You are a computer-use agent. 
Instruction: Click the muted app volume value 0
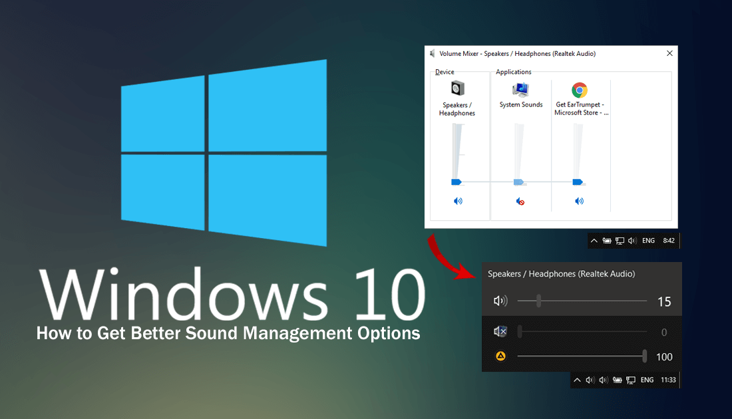[x=664, y=333]
